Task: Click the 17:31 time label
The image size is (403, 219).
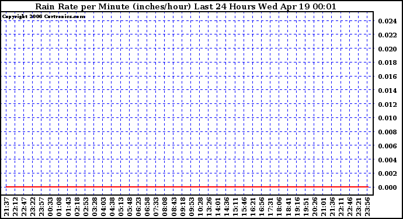Action: [270, 207]
